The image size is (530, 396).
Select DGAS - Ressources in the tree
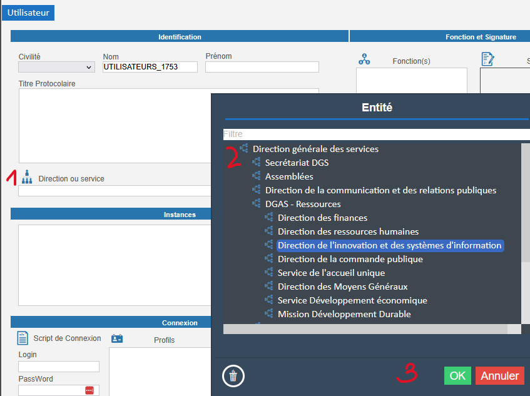[303, 204]
